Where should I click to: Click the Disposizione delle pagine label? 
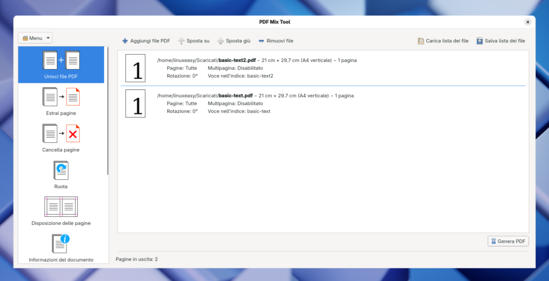coord(61,223)
